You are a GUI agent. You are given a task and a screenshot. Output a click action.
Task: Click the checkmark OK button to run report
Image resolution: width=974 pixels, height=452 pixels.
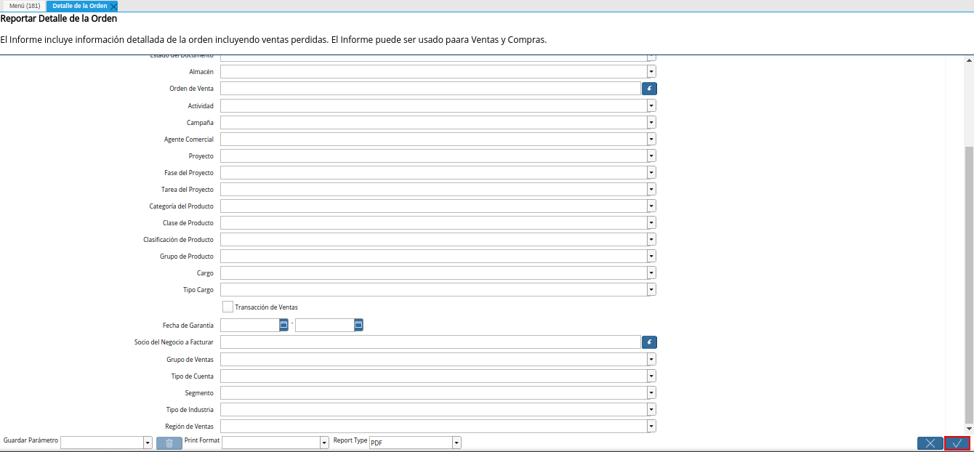[957, 443]
